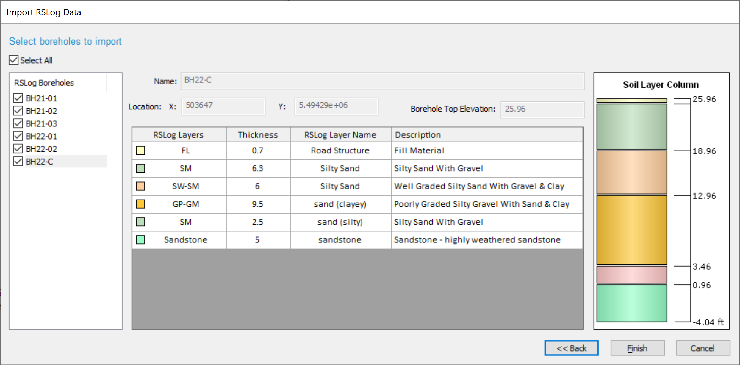
Task: Click the 12.96 elevation label
Action: (x=704, y=196)
